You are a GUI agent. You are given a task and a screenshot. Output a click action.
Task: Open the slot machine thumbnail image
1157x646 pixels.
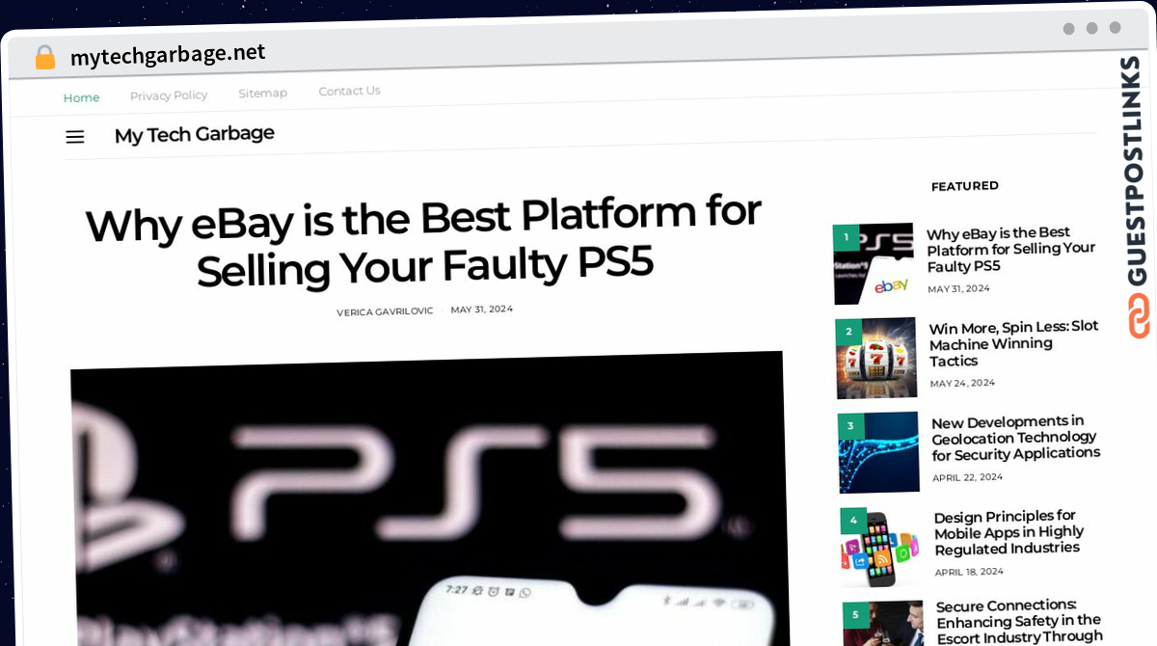(876, 358)
